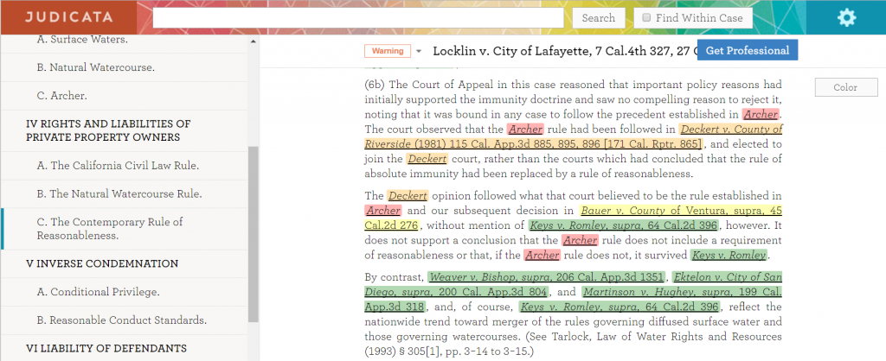Go to A. Conditional Privilege section
This screenshot has width=886, height=361.
[99, 292]
